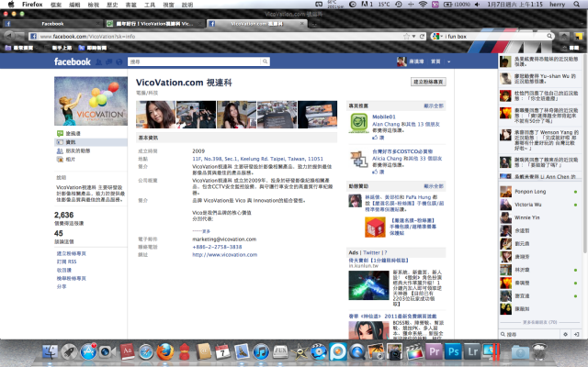Open chat with Winnie Yin
588x367 pixels.
click(x=539, y=217)
